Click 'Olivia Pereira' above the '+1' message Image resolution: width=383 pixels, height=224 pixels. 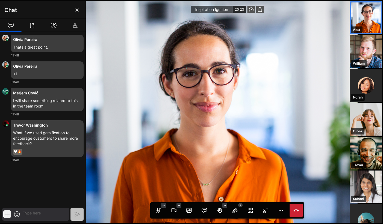pos(25,66)
